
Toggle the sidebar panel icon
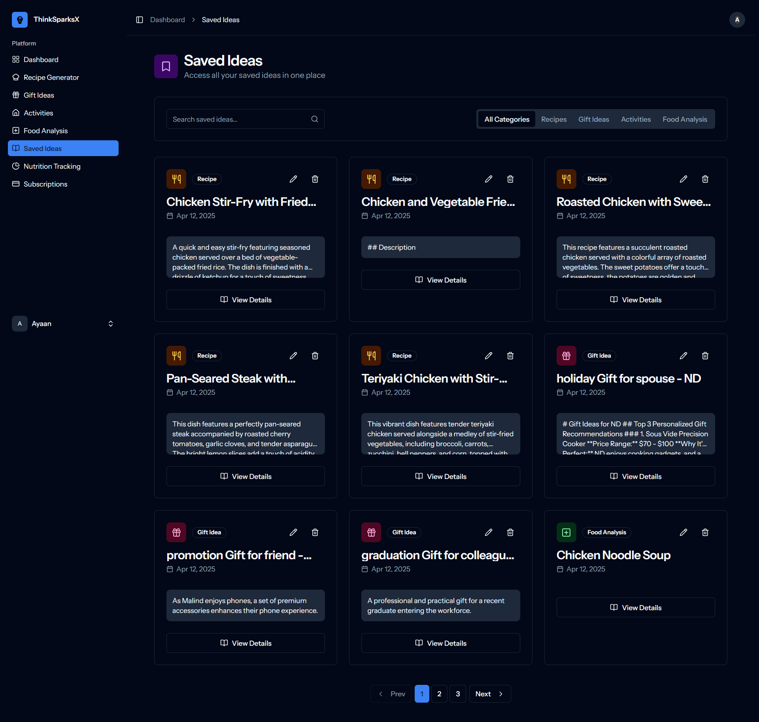click(x=139, y=20)
